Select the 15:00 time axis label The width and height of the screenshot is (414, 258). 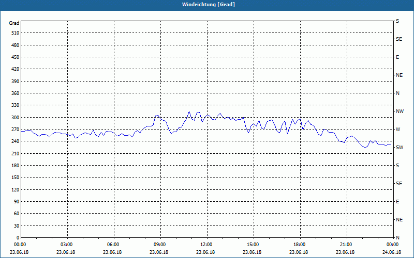pos(254,245)
